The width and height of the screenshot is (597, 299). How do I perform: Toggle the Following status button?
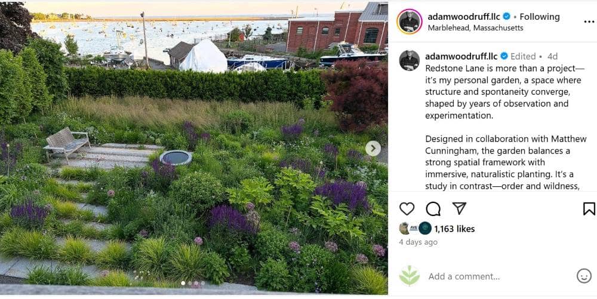[x=540, y=17]
